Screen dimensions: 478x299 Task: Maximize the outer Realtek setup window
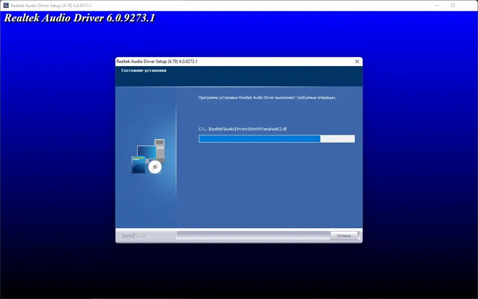pos(453,5)
